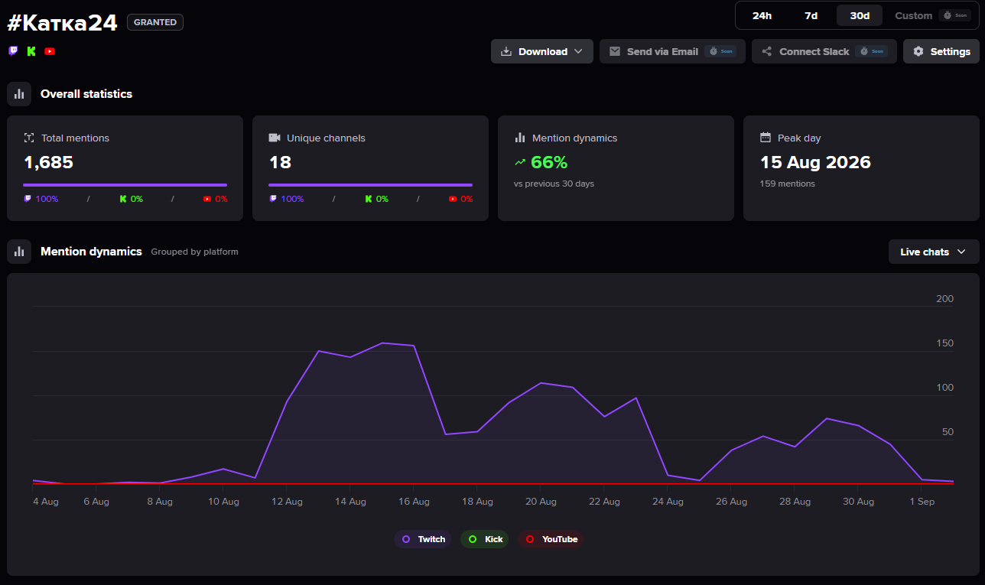Click the GRANTED status badge

pos(155,22)
